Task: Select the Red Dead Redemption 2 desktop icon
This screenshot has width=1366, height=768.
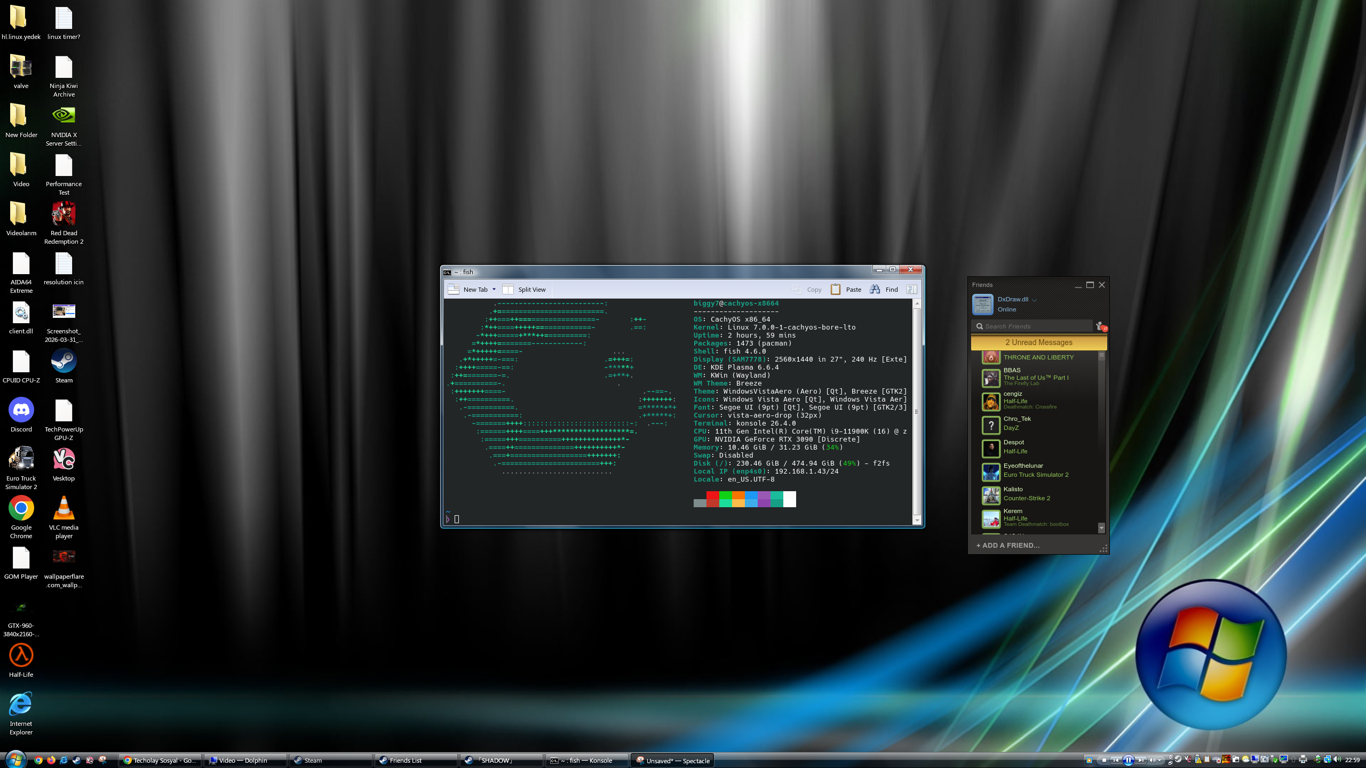Action: click(x=63, y=223)
